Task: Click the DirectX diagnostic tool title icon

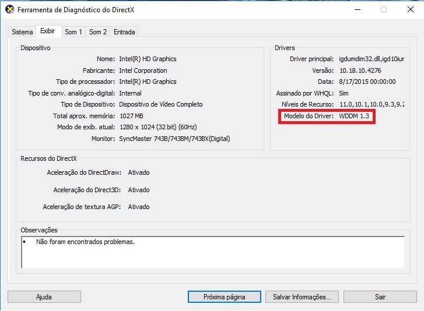Action: click(x=10, y=10)
